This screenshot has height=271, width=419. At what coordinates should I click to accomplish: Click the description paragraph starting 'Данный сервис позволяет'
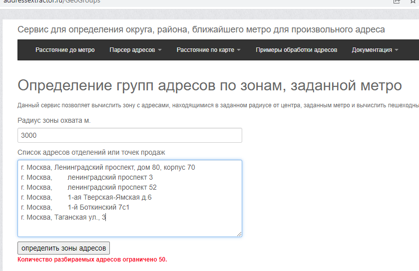[x=218, y=105]
